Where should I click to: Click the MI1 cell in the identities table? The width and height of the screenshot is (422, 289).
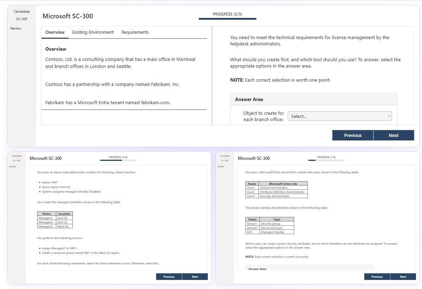pyautogui.click(x=252, y=232)
